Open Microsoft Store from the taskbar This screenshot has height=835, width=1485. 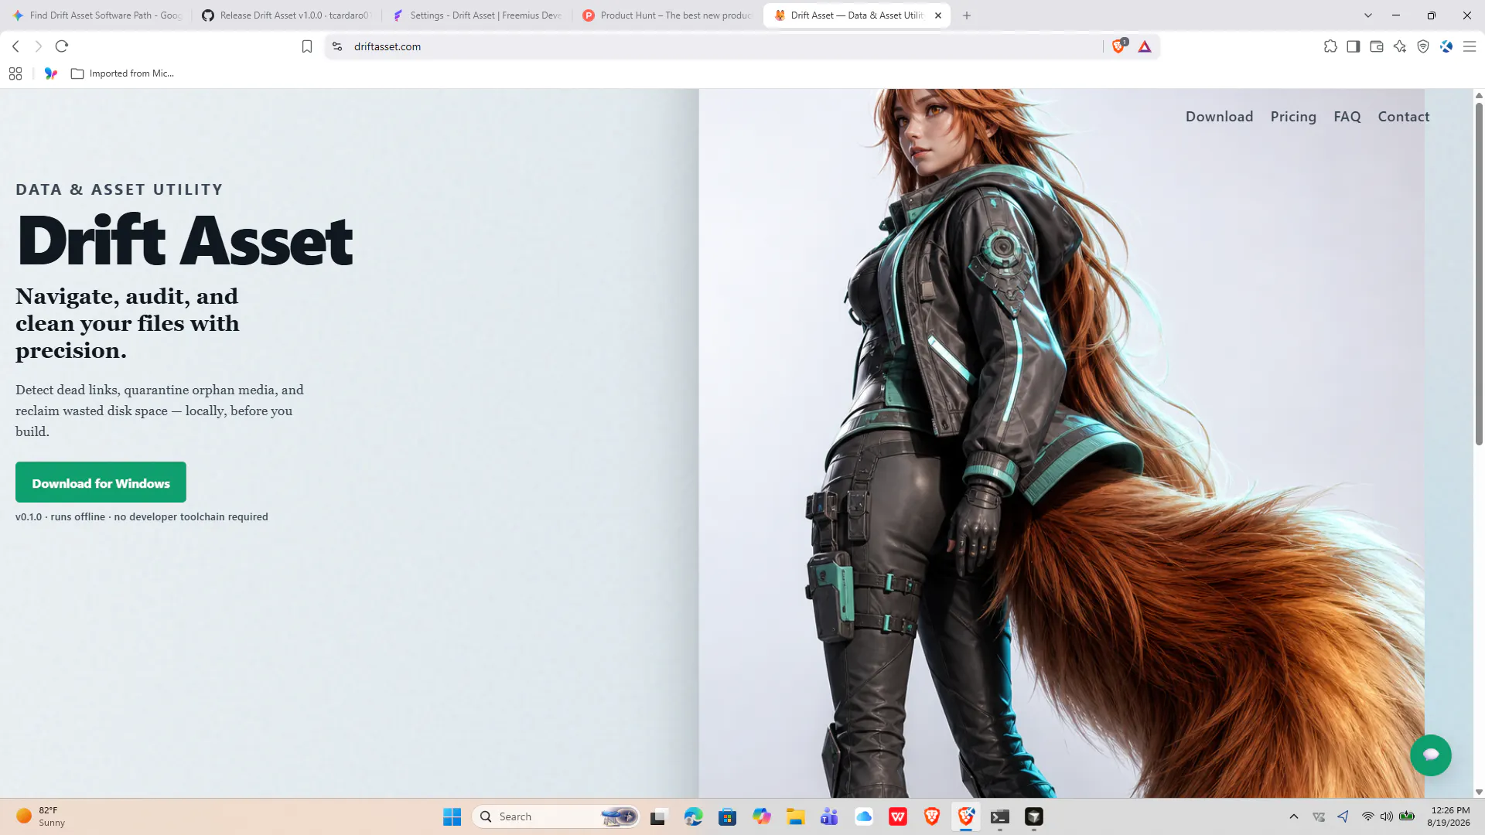pos(727,816)
